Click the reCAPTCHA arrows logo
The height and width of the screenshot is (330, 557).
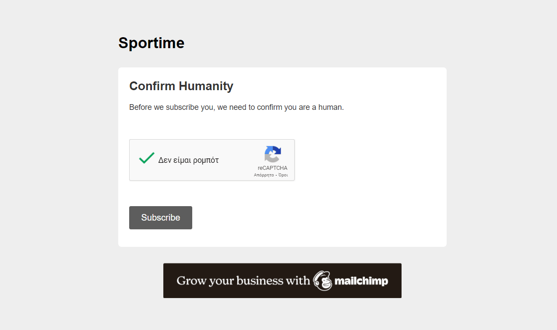[272, 154]
